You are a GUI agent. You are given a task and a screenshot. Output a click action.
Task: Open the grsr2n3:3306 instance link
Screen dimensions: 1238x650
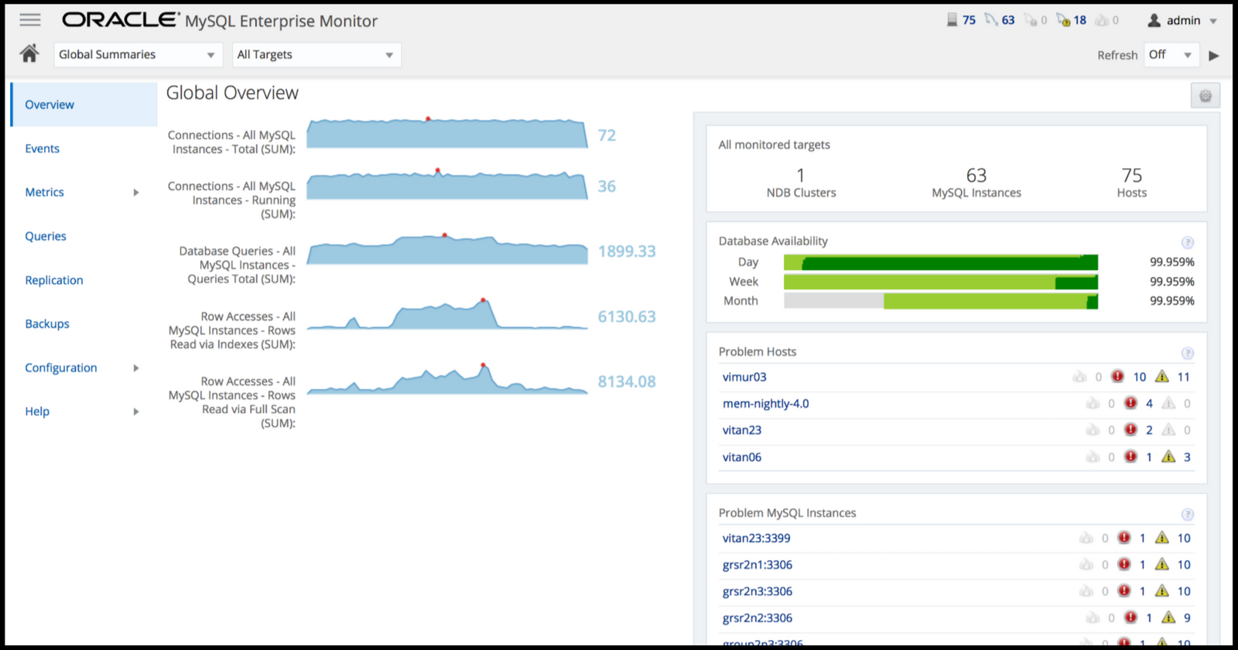[x=757, y=591]
